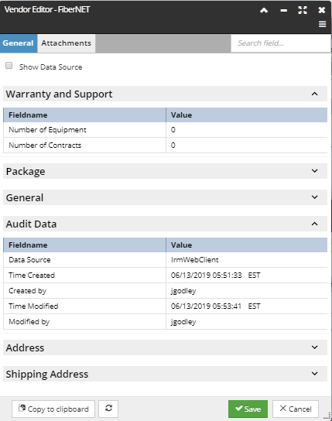Expand the Address section
The height and width of the screenshot is (421, 332).
tap(314, 347)
